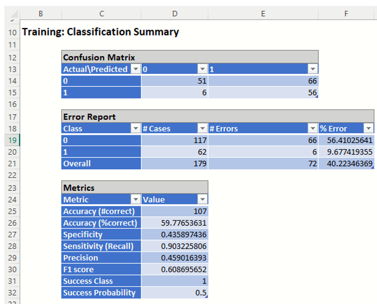Select column D header
This screenshot has width=377, height=304.
(174, 13)
